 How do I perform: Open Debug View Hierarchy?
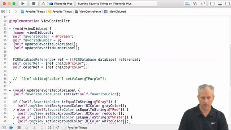pyautogui.click(x=50, y=127)
